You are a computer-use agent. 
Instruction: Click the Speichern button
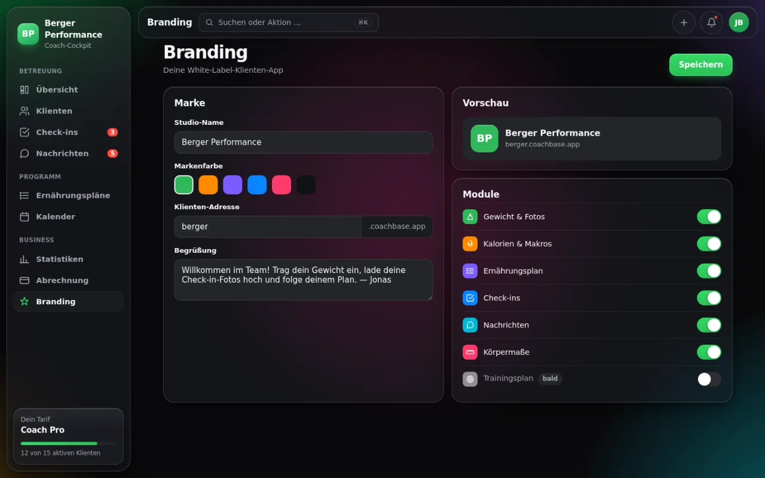coord(700,65)
